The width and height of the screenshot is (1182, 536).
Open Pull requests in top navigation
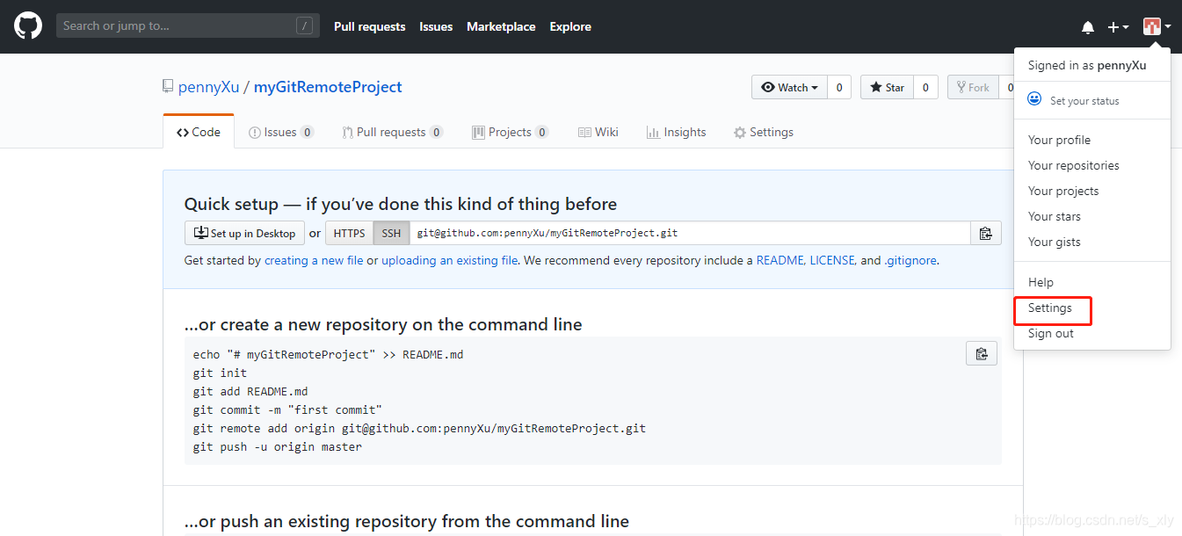[370, 26]
